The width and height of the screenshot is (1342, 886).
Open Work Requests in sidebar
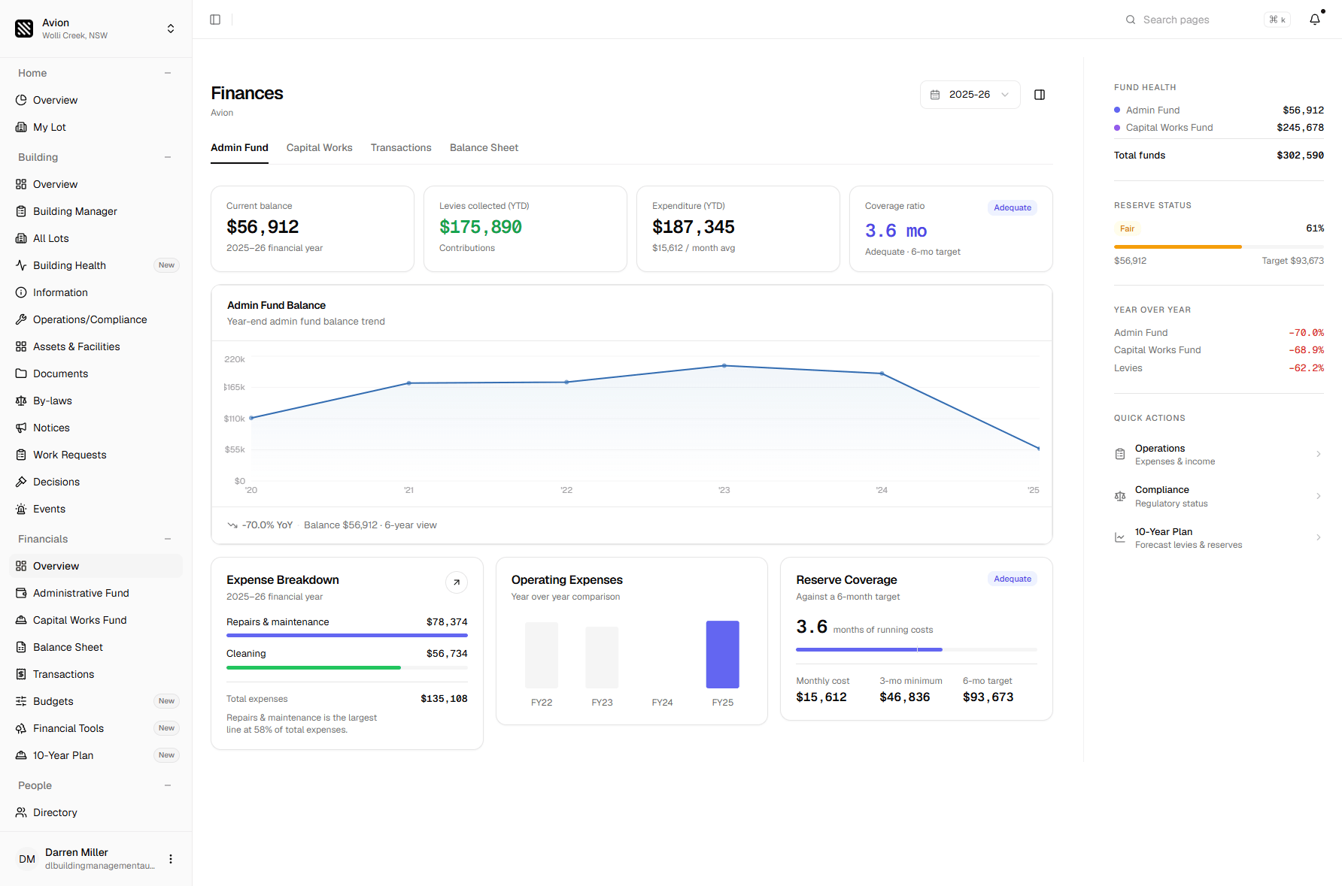(x=96, y=455)
